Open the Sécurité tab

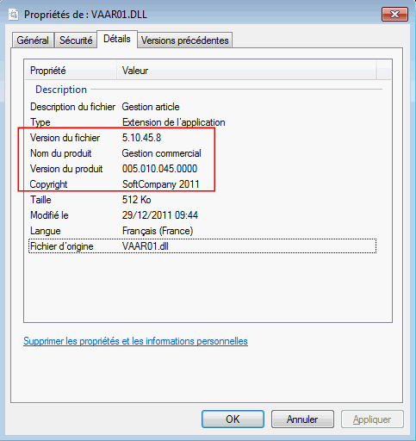[x=76, y=40]
